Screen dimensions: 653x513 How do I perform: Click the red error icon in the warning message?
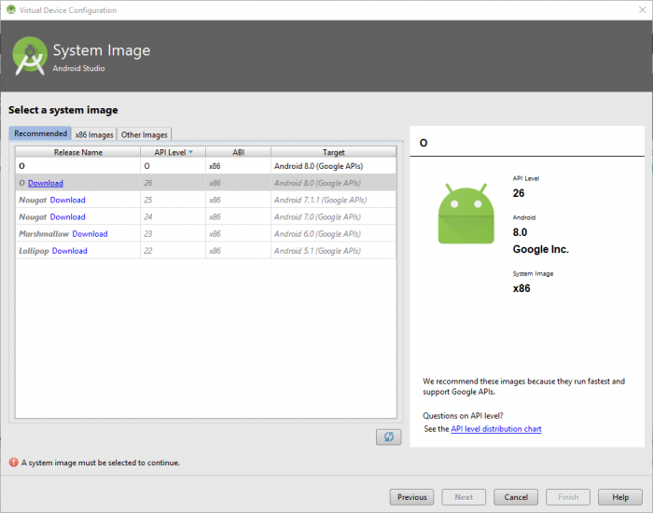tap(14, 463)
